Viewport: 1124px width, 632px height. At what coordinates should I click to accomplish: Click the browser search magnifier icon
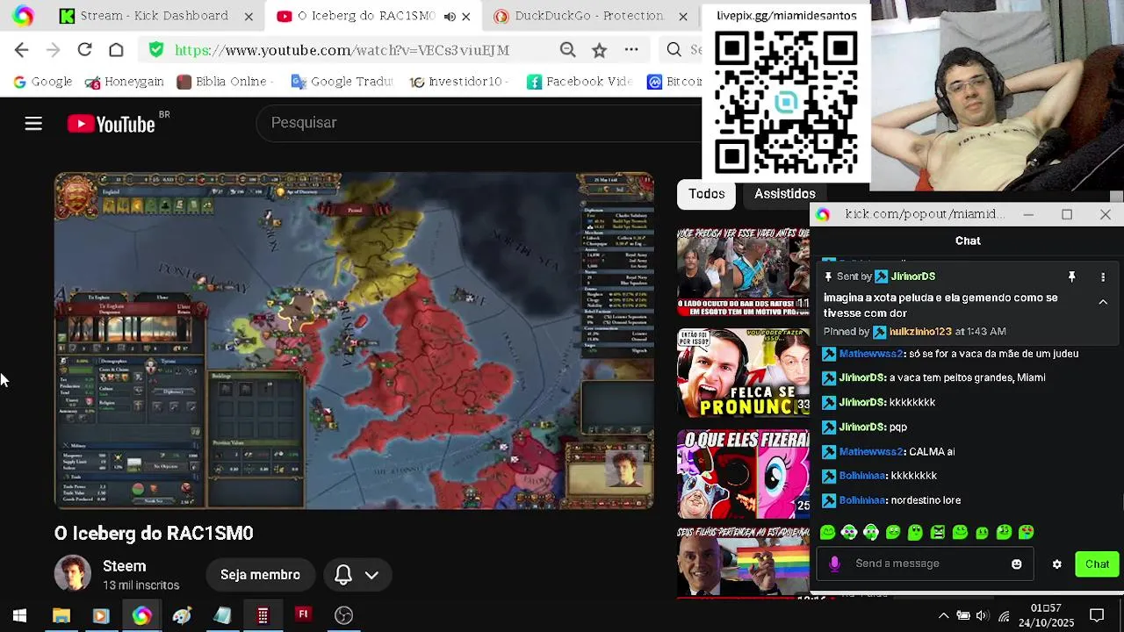674,50
